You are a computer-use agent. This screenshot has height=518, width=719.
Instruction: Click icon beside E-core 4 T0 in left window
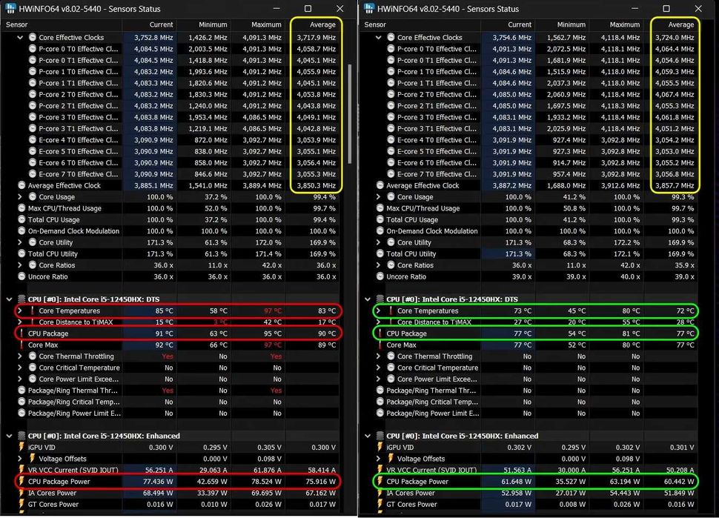point(33,140)
